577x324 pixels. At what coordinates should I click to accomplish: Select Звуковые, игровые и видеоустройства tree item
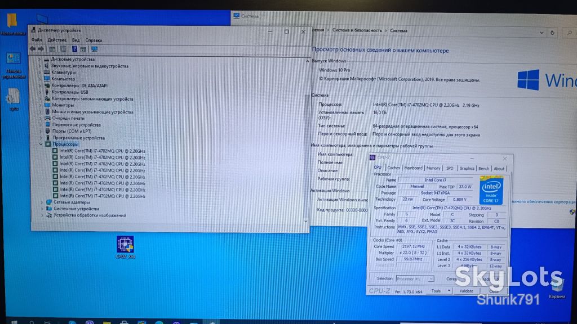click(90, 66)
